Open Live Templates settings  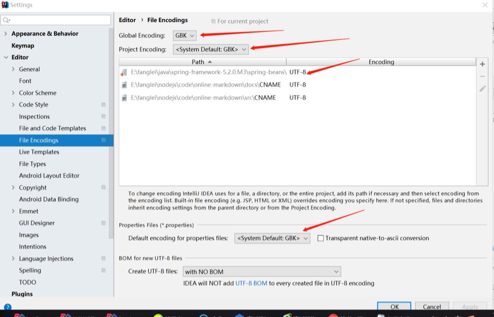click(x=39, y=152)
